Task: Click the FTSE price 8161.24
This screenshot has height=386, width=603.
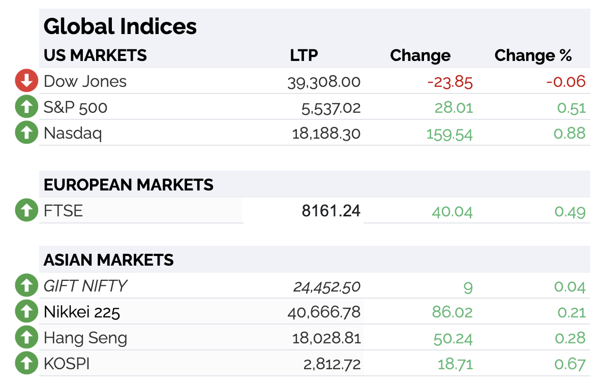Action: [331, 211]
